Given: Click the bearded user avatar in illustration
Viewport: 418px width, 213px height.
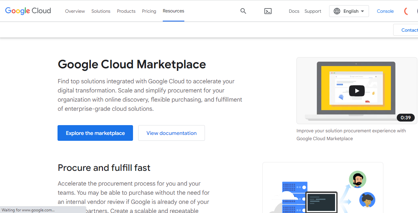Looking at the screenshot, I should [358, 179].
